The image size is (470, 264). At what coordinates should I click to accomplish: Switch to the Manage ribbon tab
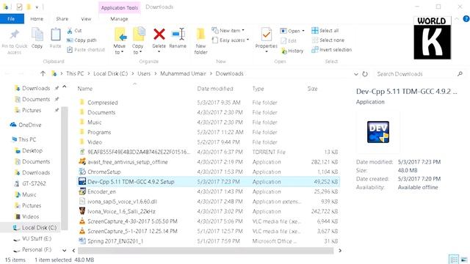tap(119, 19)
